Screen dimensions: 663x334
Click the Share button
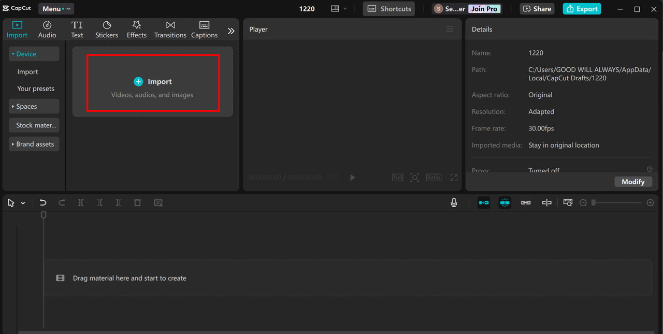(537, 9)
